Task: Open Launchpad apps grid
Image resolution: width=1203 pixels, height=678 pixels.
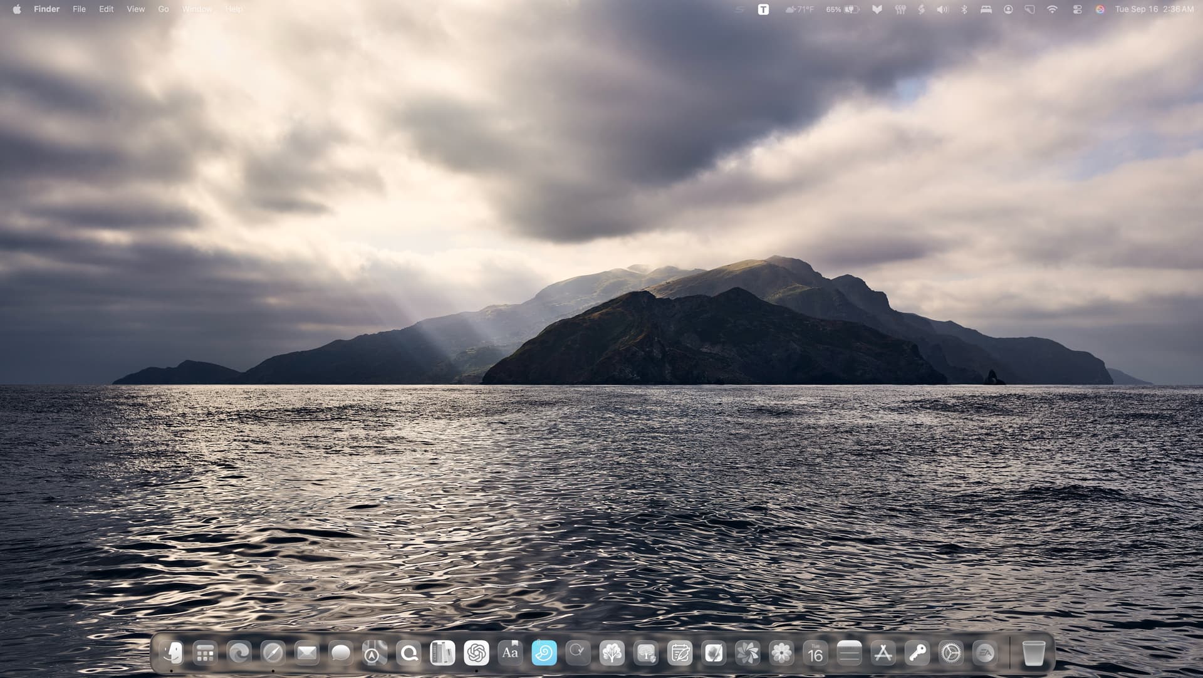Action: 205,653
